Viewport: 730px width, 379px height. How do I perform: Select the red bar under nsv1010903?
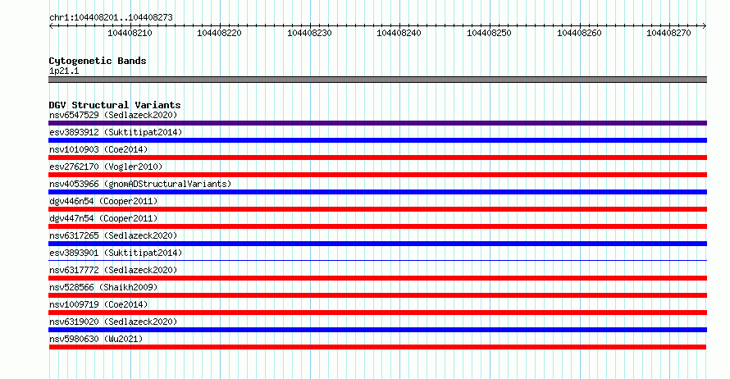(377, 158)
